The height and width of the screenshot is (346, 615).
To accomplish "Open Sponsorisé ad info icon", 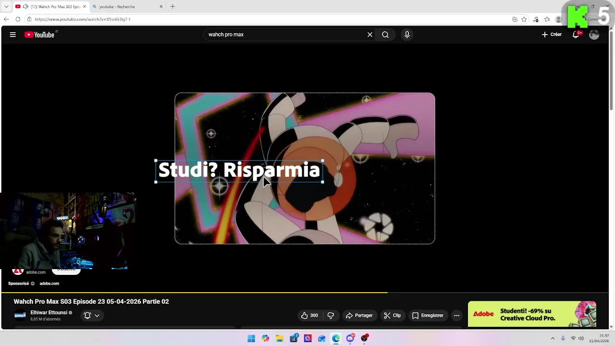I will [33, 284].
